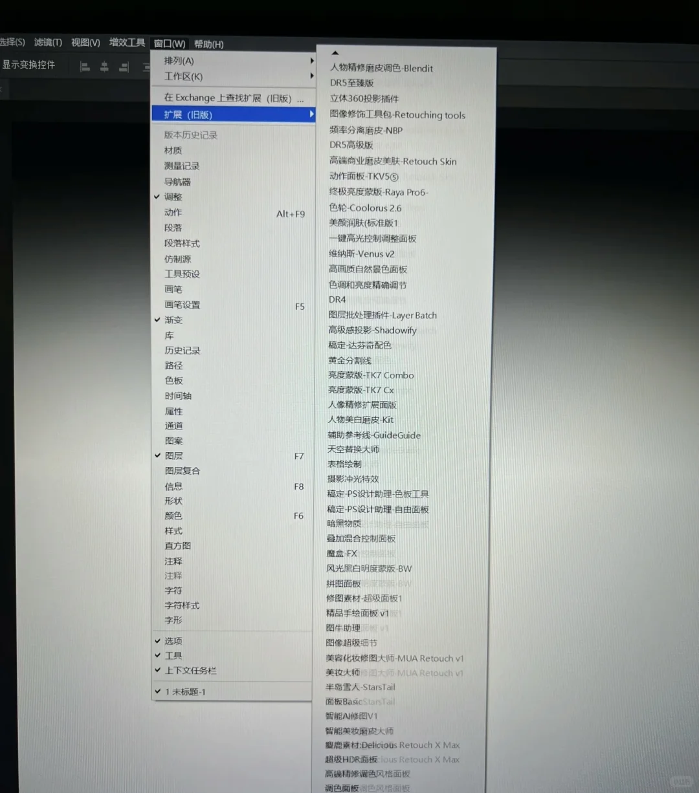This screenshot has height=793, width=699.
Task: Open the 色轮-Coolorus 2.6 color wheel
Action: click(x=365, y=208)
